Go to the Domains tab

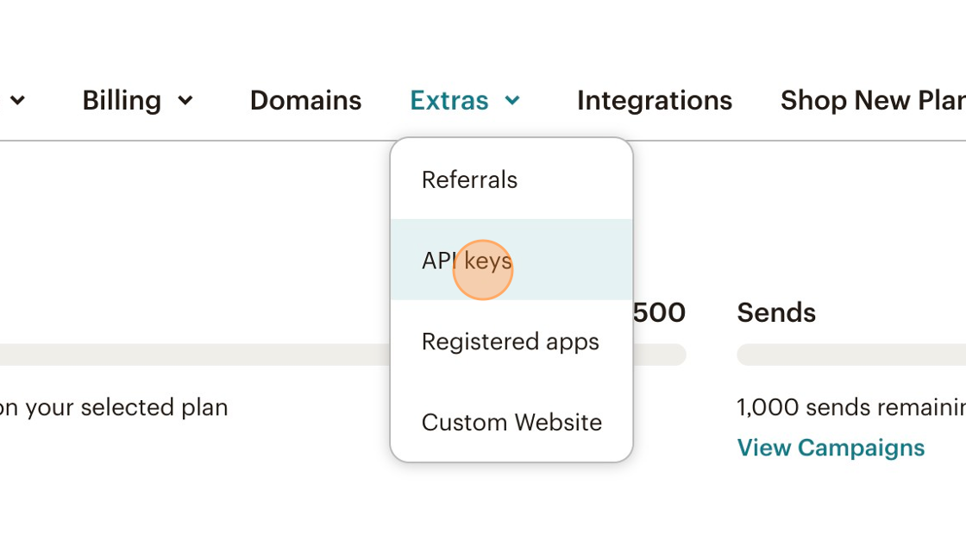click(x=305, y=101)
